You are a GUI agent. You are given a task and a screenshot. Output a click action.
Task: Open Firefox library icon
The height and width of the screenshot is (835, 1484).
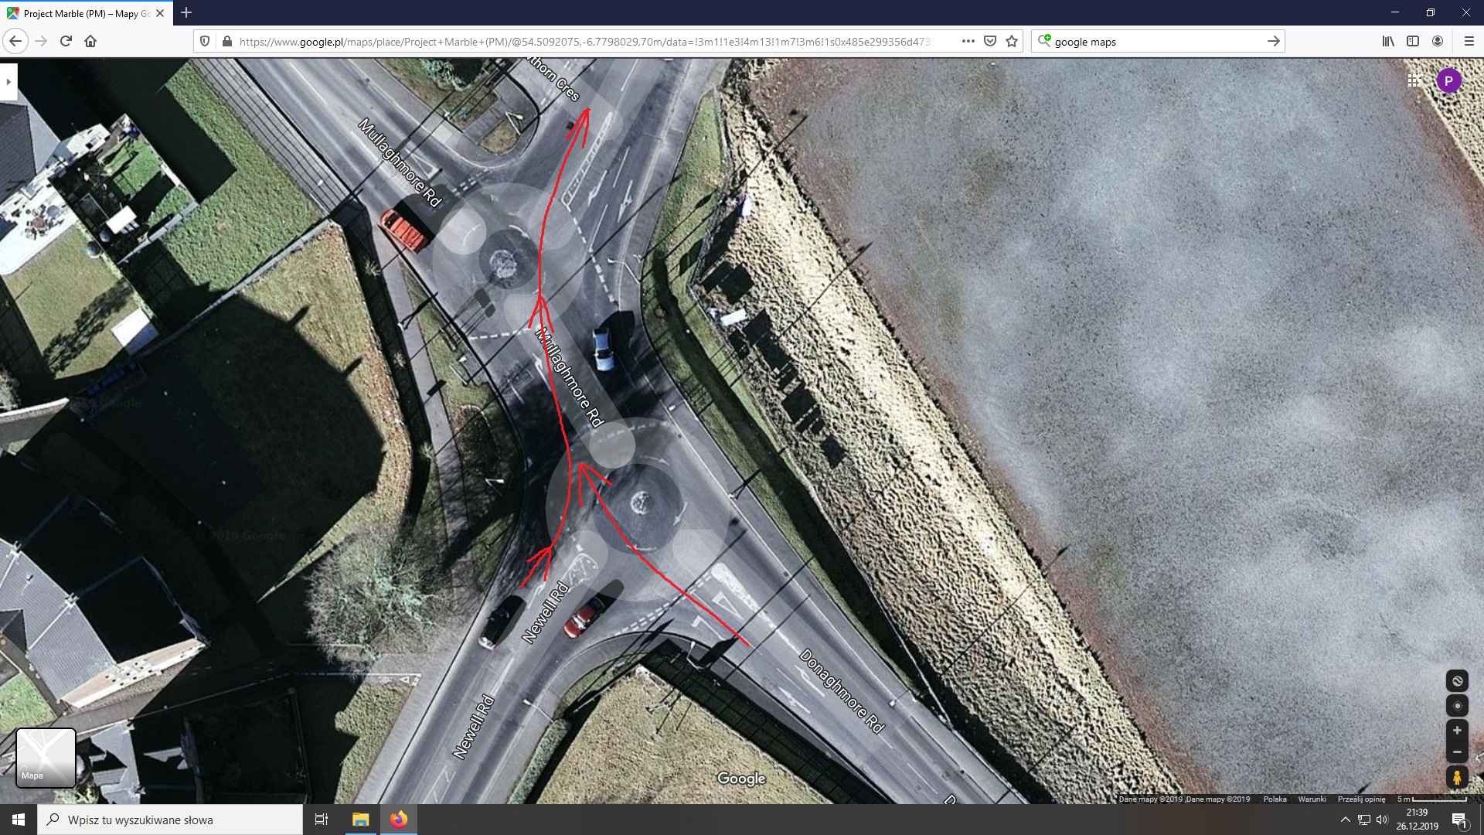click(1388, 42)
